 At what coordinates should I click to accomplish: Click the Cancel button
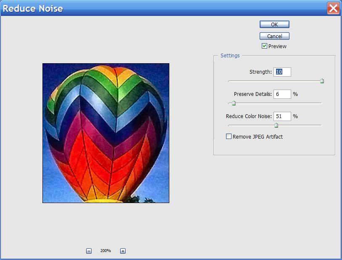(x=274, y=36)
